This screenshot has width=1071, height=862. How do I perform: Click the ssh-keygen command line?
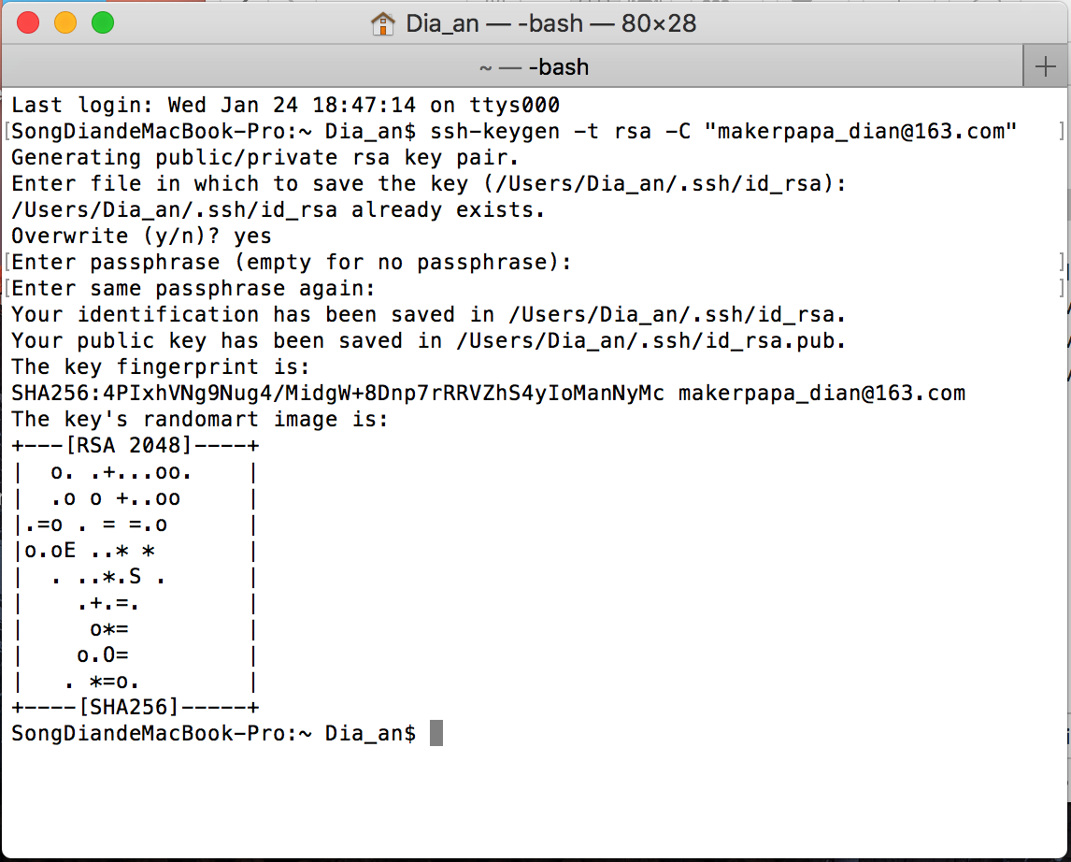[x=514, y=131]
